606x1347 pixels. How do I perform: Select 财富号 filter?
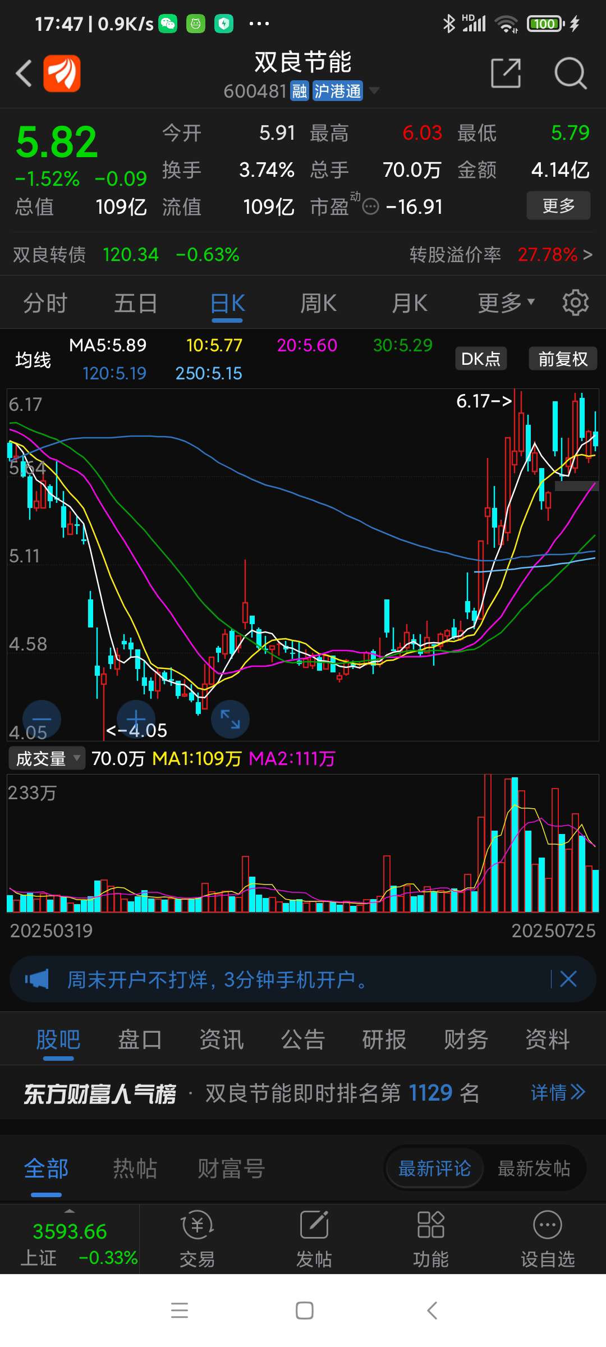pos(231,1169)
